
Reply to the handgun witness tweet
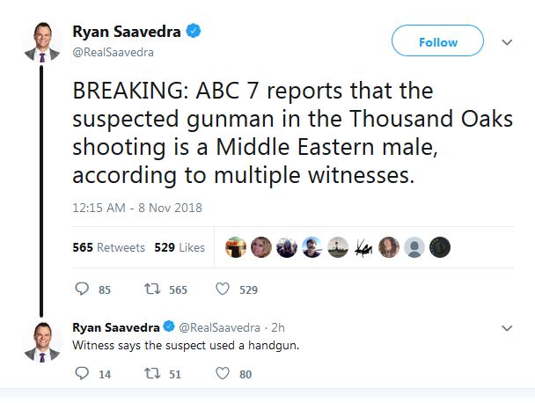pyautogui.click(x=82, y=374)
